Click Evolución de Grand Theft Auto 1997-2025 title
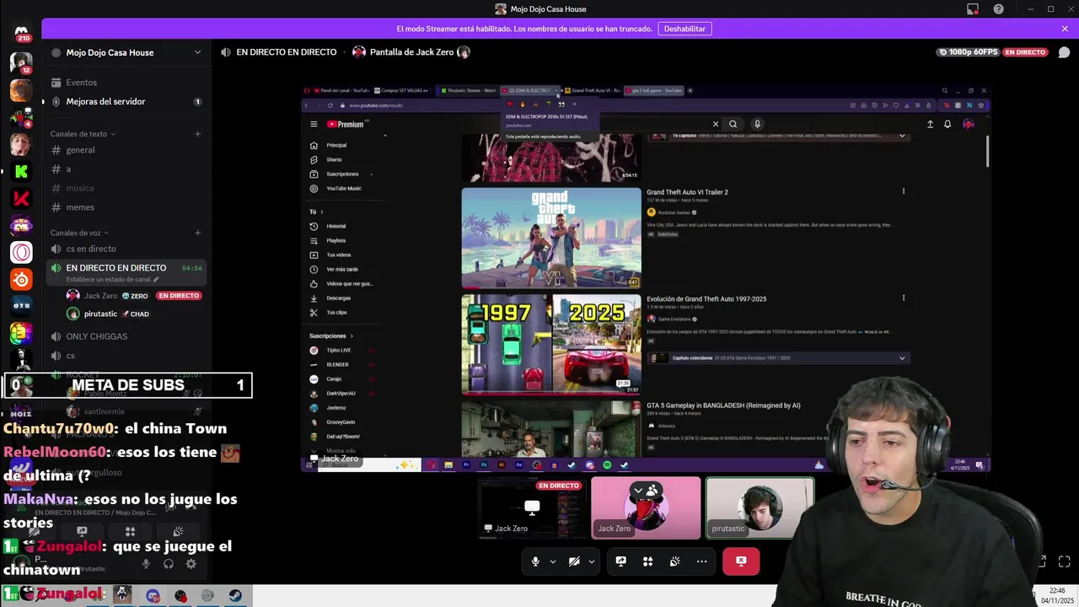This screenshot has height=607, width=1079. (x=706, y=298)
